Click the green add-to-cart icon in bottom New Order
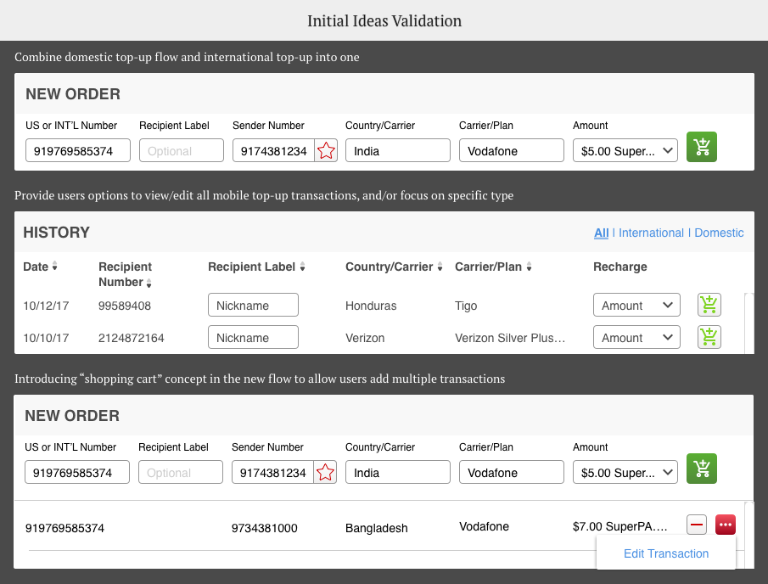The height and width of the screenshot is (584, 768). pyautogui.click(x=703, y=469)
